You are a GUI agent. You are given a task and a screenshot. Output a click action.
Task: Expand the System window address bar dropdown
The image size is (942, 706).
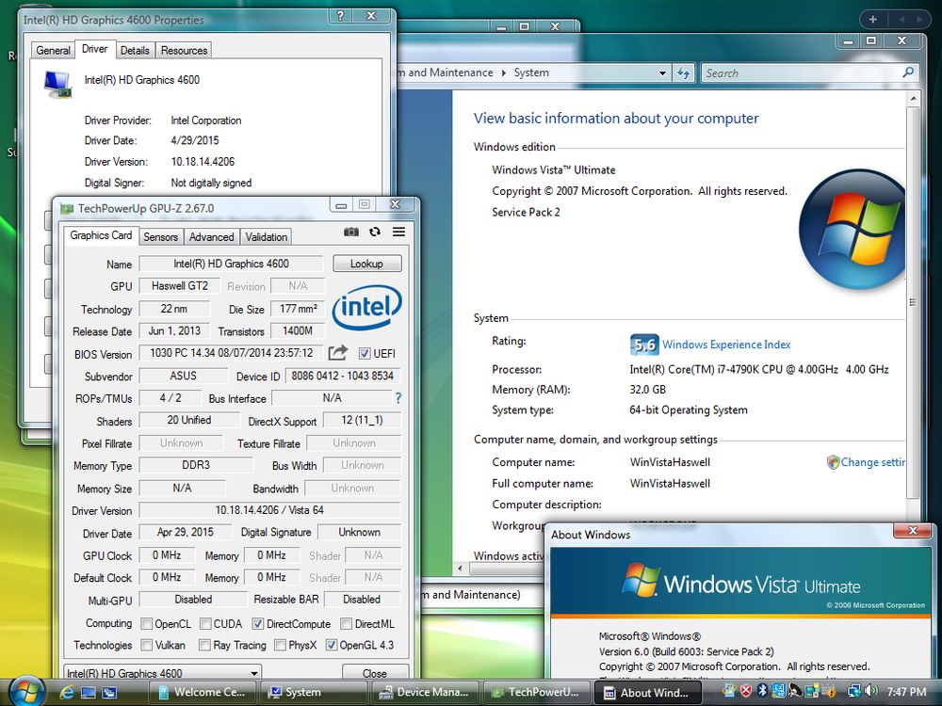click(x=662, y=73)
